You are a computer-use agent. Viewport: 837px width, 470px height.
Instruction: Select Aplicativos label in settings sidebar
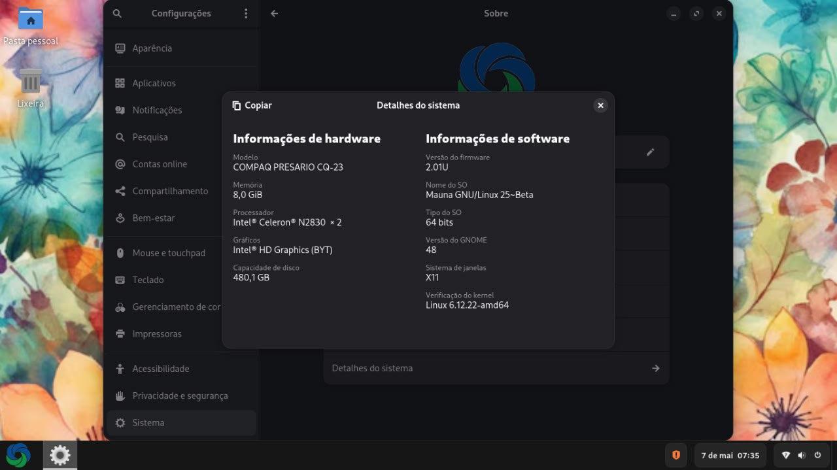pos(154,83)
